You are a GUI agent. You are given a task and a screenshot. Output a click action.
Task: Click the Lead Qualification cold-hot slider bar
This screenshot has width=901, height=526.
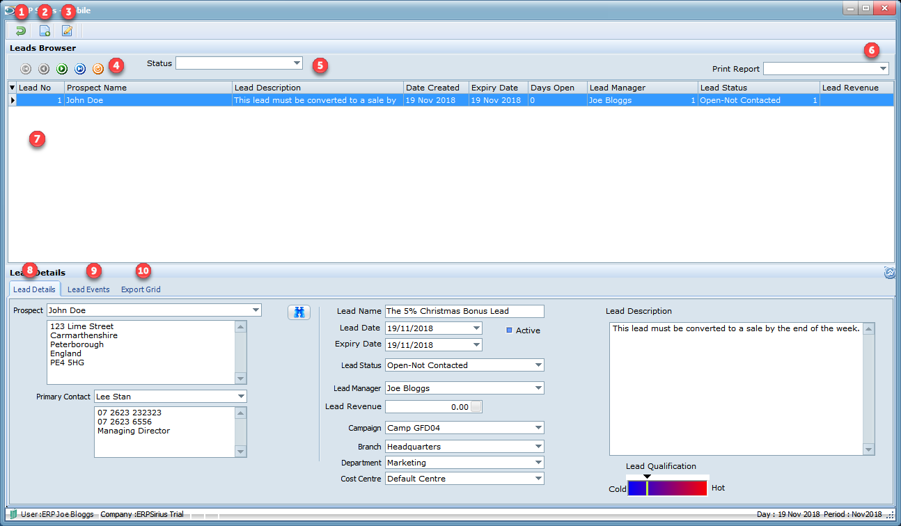click(x=667, y=488)
